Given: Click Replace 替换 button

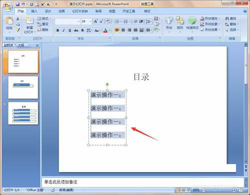Looking at the screenshot, I should tap(231, 24).
